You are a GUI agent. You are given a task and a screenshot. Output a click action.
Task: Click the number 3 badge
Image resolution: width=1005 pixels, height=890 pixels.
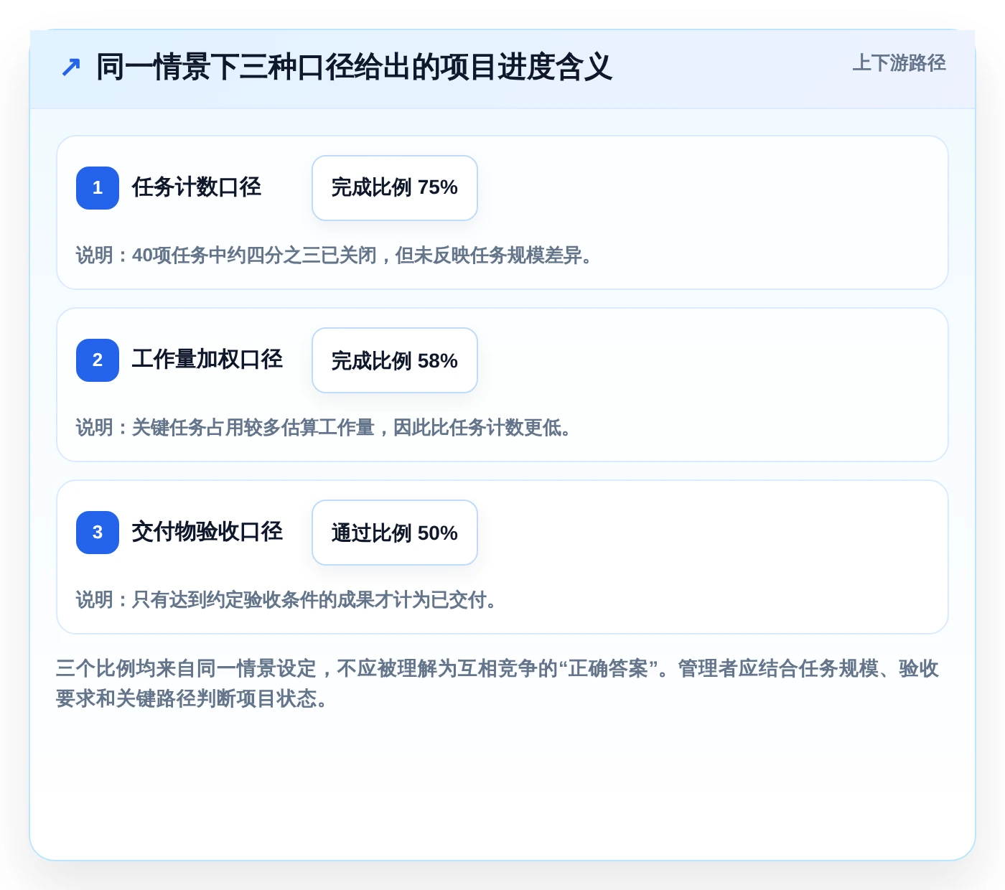[x=98, y=533]
